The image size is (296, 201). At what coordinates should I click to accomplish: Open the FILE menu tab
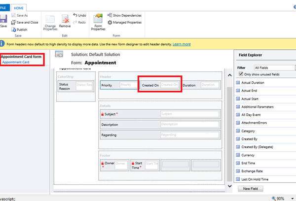4,8
